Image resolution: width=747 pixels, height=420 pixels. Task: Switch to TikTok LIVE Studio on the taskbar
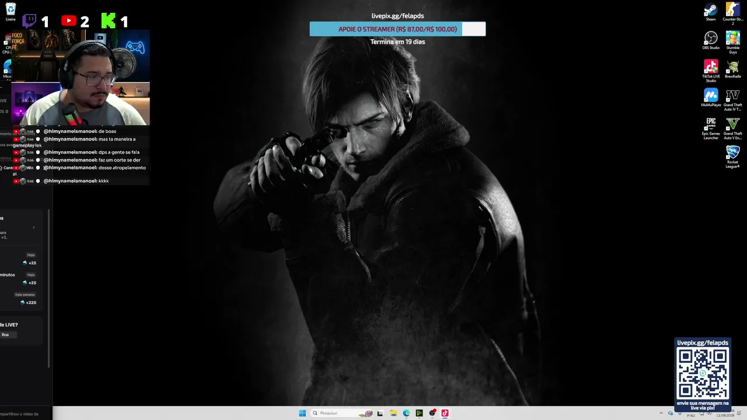(445, 413)
